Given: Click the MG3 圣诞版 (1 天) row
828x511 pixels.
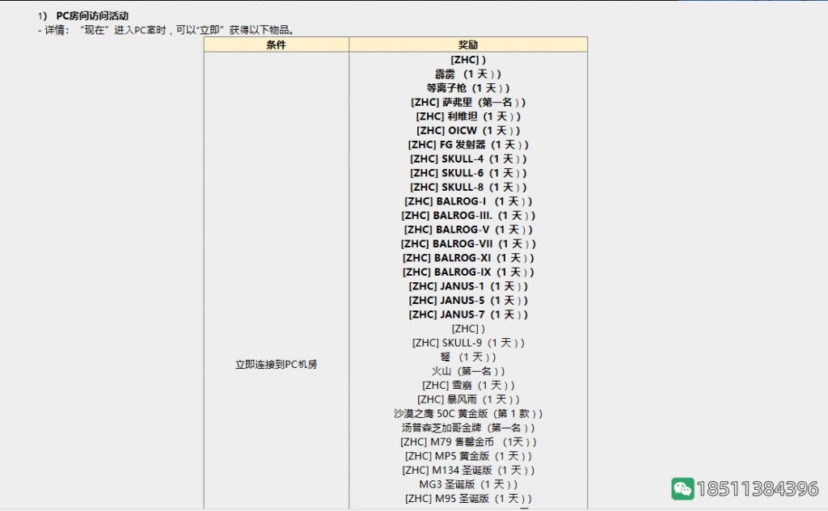Looking at the screenshot, I should click(467, 484).
